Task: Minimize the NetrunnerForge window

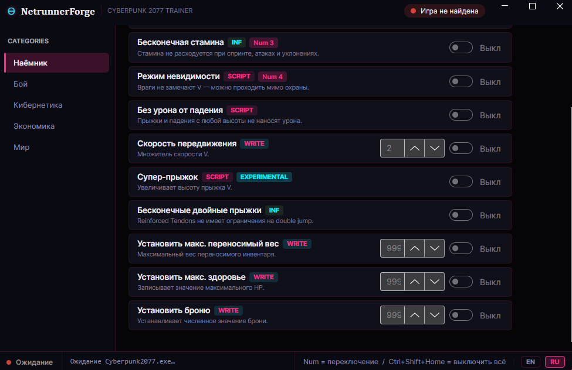Action: 505,6
